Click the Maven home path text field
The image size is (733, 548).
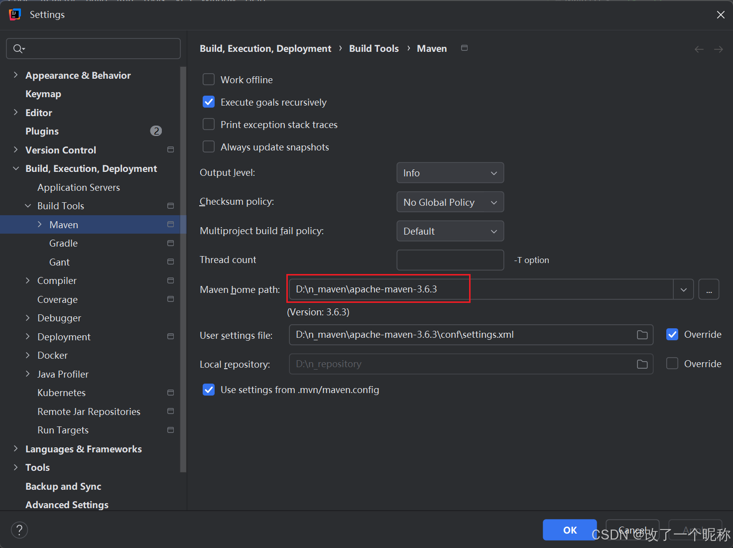tap(481, 289)
